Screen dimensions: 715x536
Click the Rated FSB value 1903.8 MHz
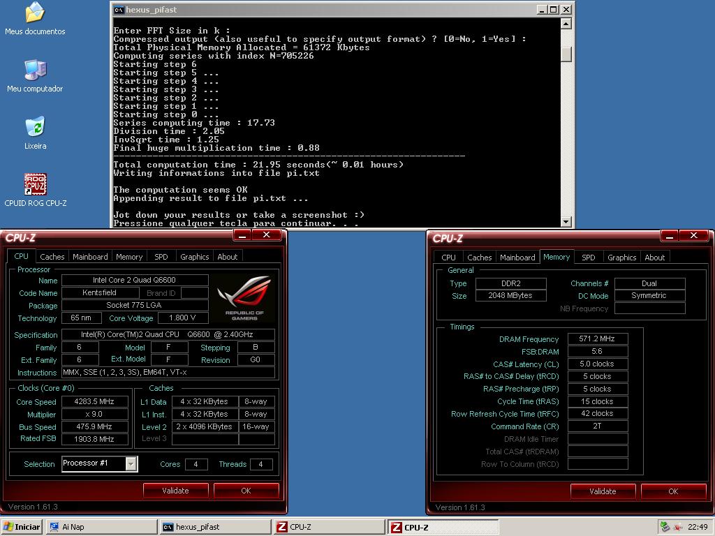[94, 439]
